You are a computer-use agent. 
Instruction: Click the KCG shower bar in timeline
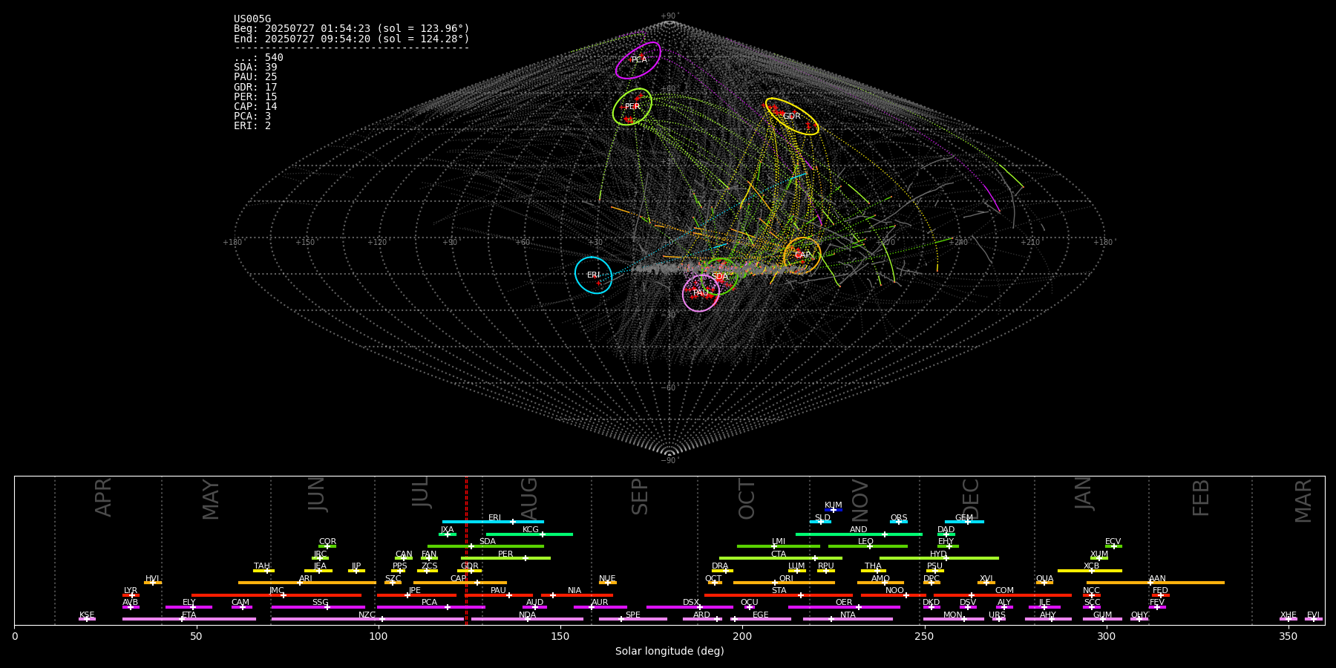[529, 534]
